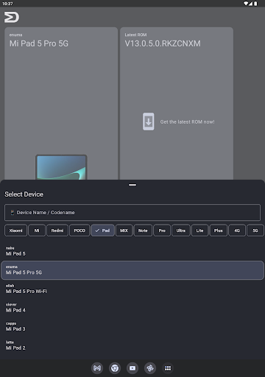Click the Device Name / Codename search field
The image size is (265, 377).
[132, 212]
